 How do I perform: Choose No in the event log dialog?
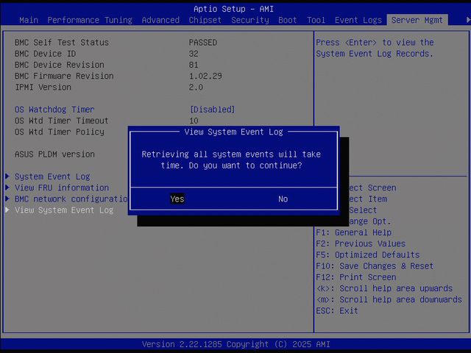(283, 199)
